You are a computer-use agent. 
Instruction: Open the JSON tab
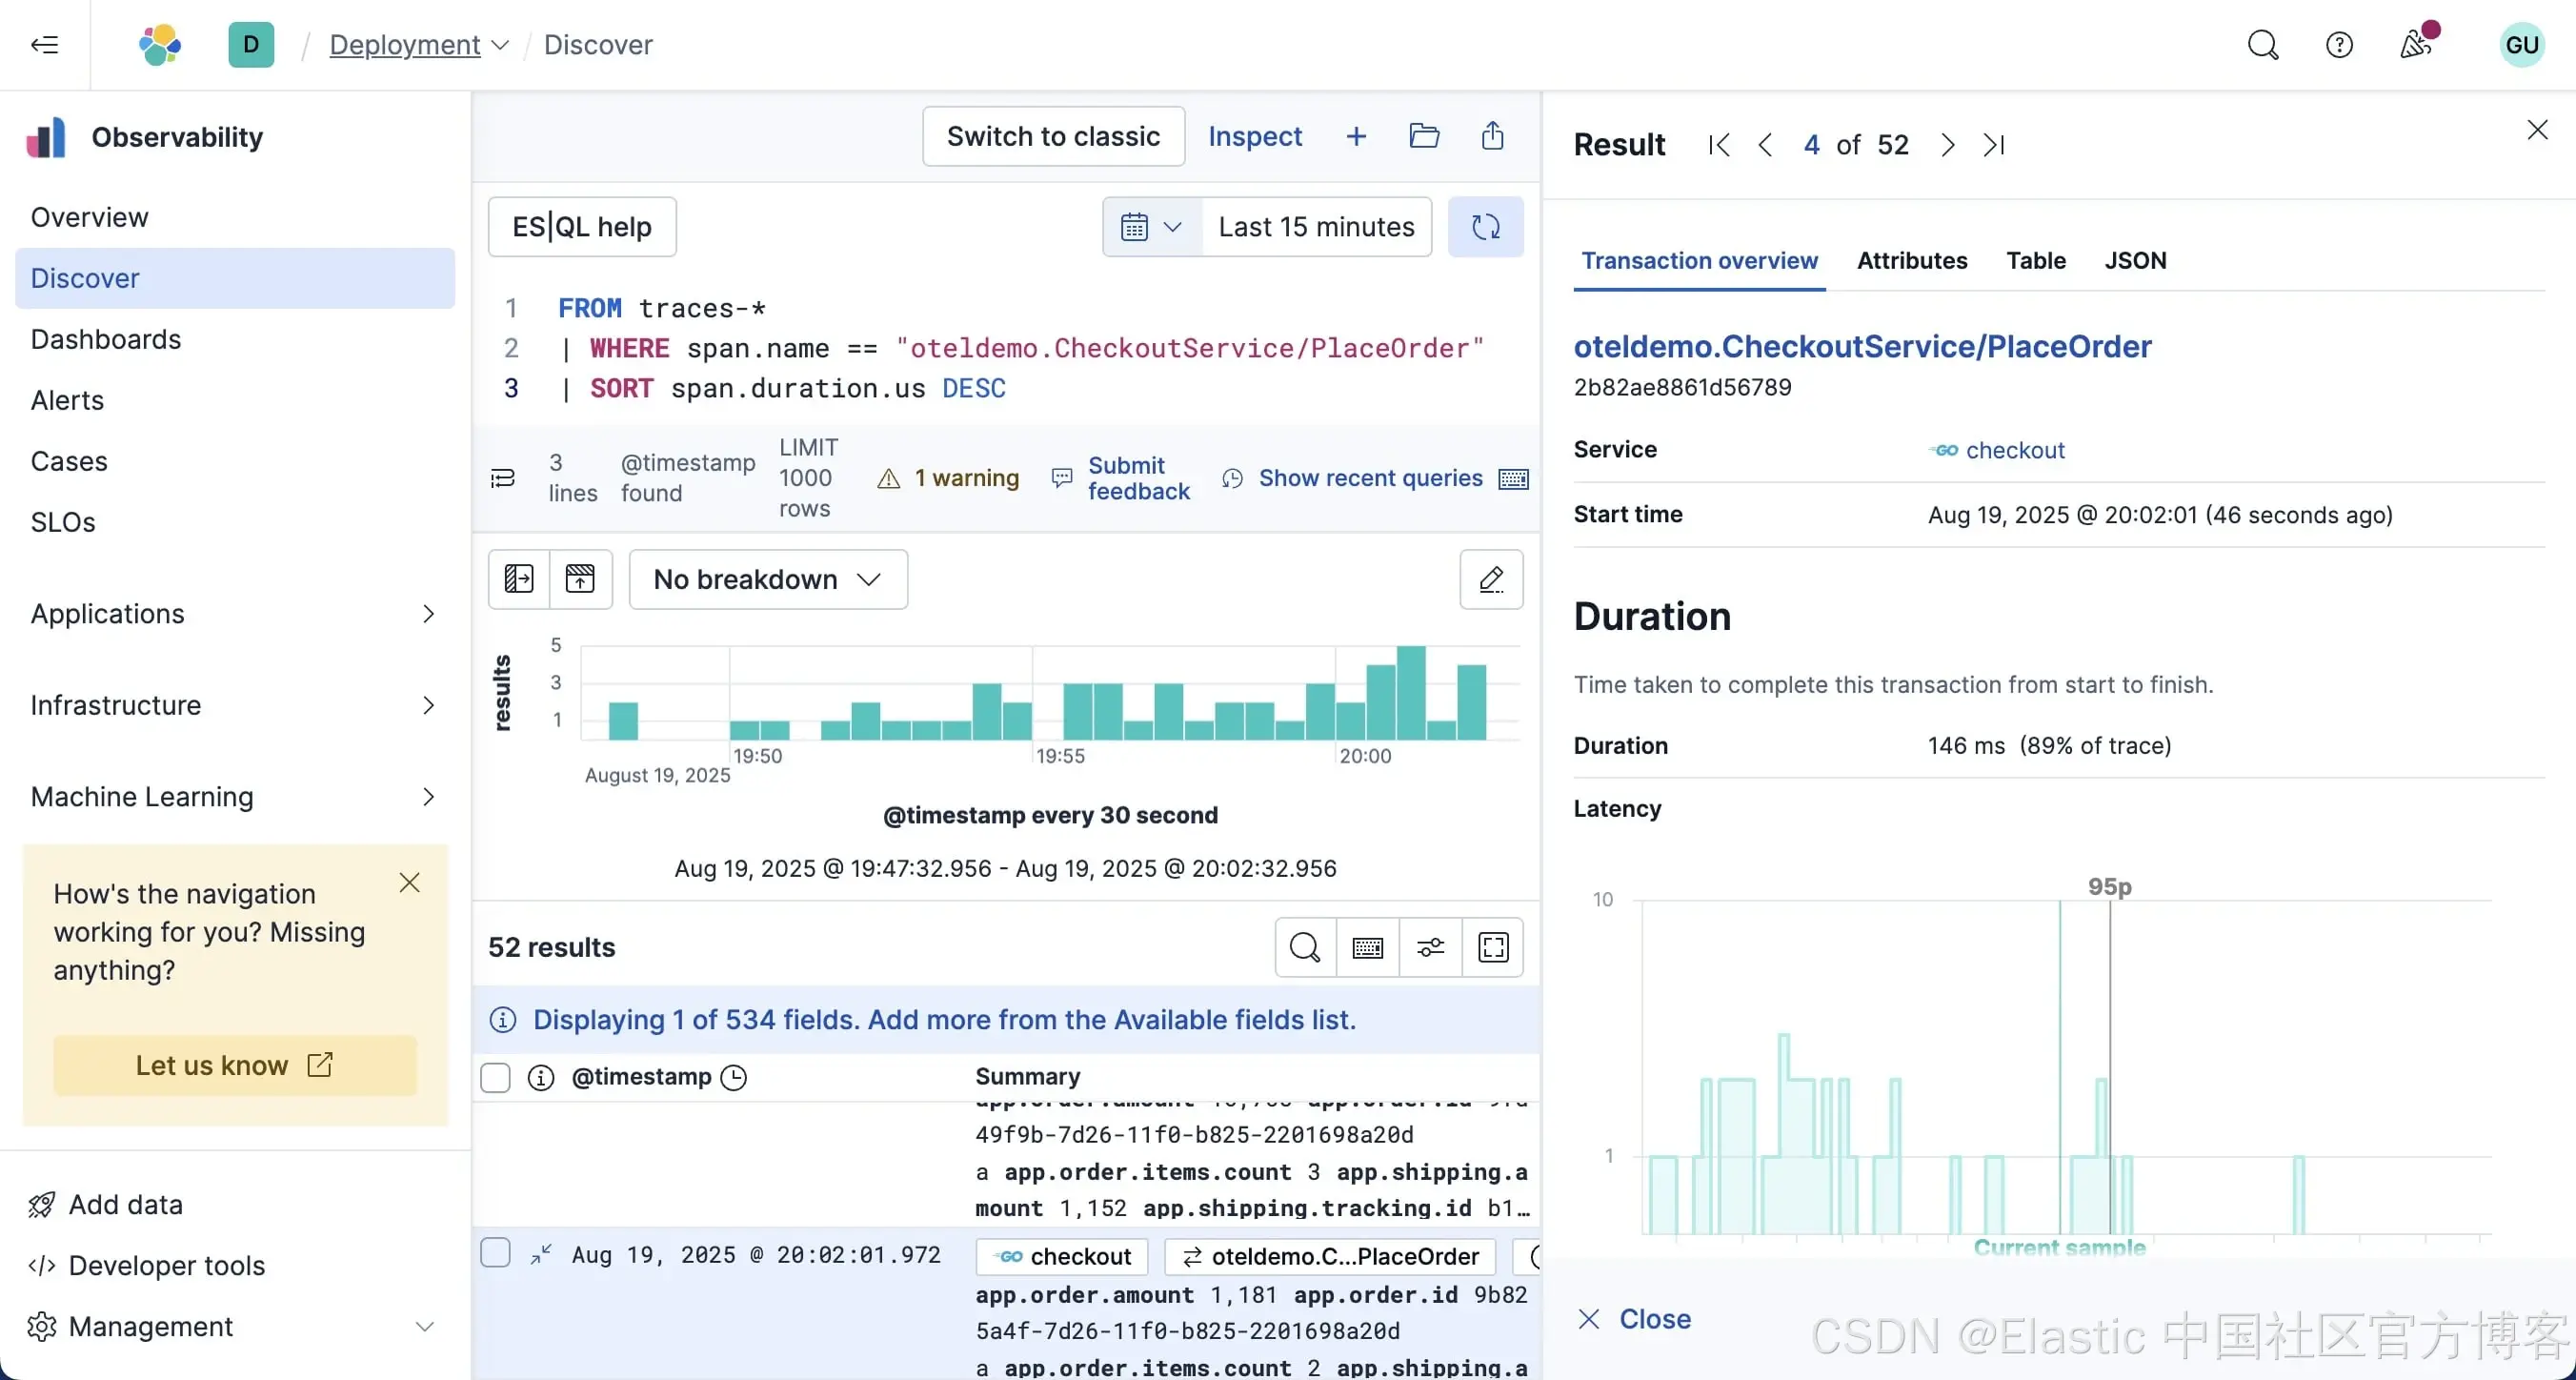(x=2134, y=260)
